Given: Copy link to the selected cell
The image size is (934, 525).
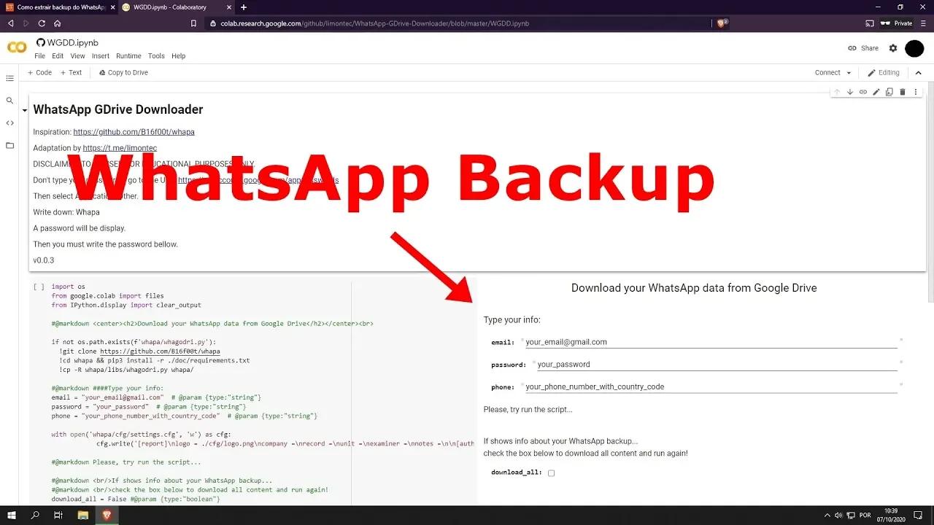Looking at the screenshot, I should (863, 91).
